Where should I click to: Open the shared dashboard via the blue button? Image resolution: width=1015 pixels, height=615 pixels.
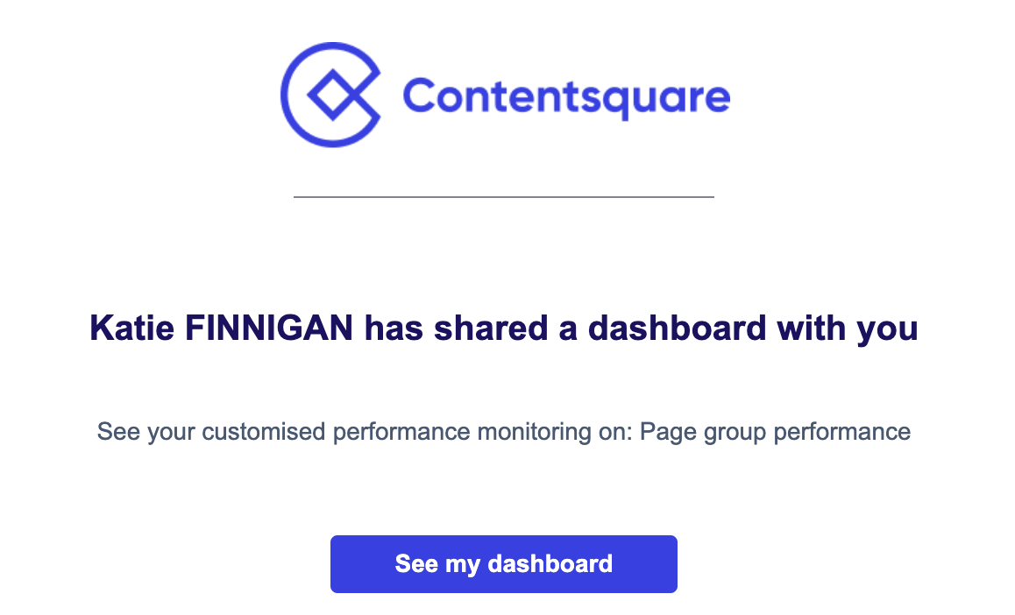(504, 563)
